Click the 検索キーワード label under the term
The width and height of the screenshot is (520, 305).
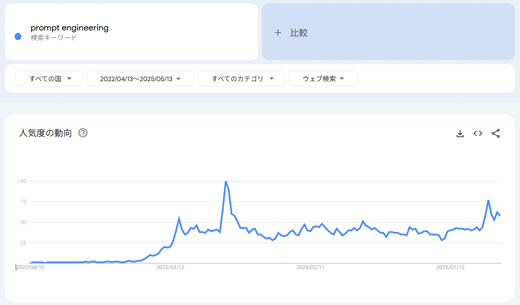[54, 38]
